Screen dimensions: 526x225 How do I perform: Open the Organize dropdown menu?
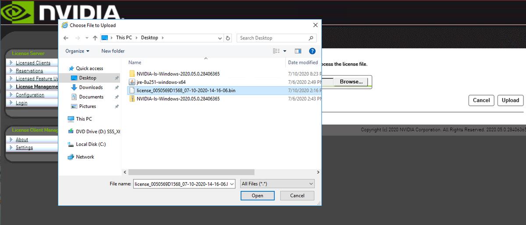77,51
